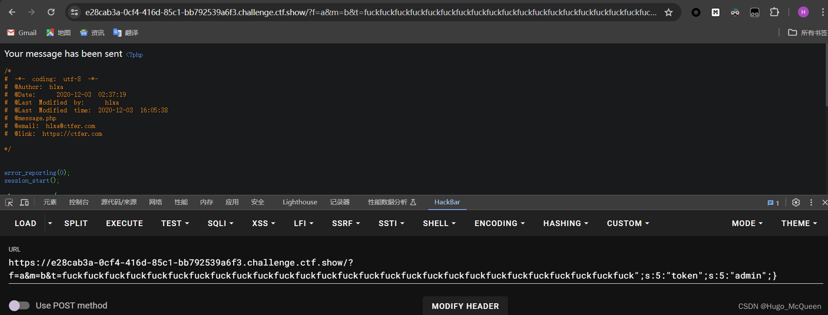Expand the CUSTOM dropdown

[x=628, y=223]
